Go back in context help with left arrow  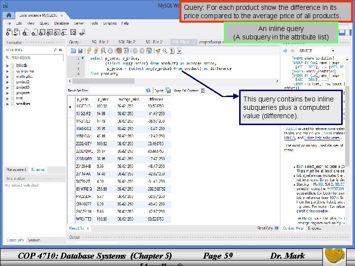285,51
